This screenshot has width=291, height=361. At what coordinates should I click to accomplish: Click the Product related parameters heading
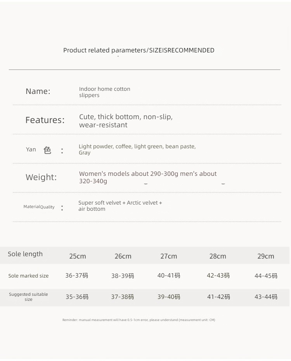click(139, 50)
